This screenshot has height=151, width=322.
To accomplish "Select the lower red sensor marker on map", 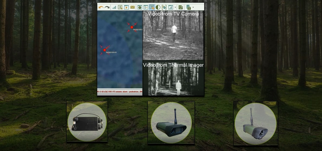I will tap(105, 50).
